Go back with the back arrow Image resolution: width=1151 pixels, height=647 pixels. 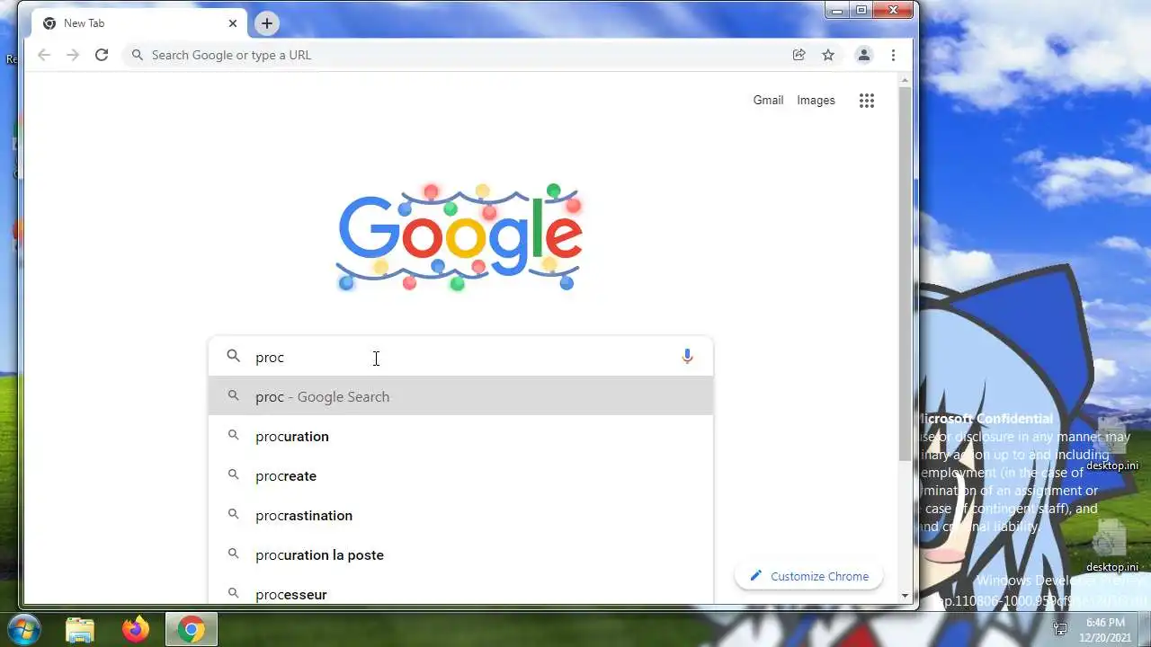(x=44, y=55)
